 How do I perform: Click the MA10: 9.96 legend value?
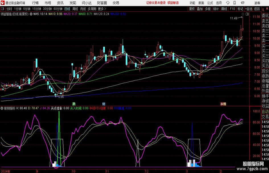[x=56, y=14]
